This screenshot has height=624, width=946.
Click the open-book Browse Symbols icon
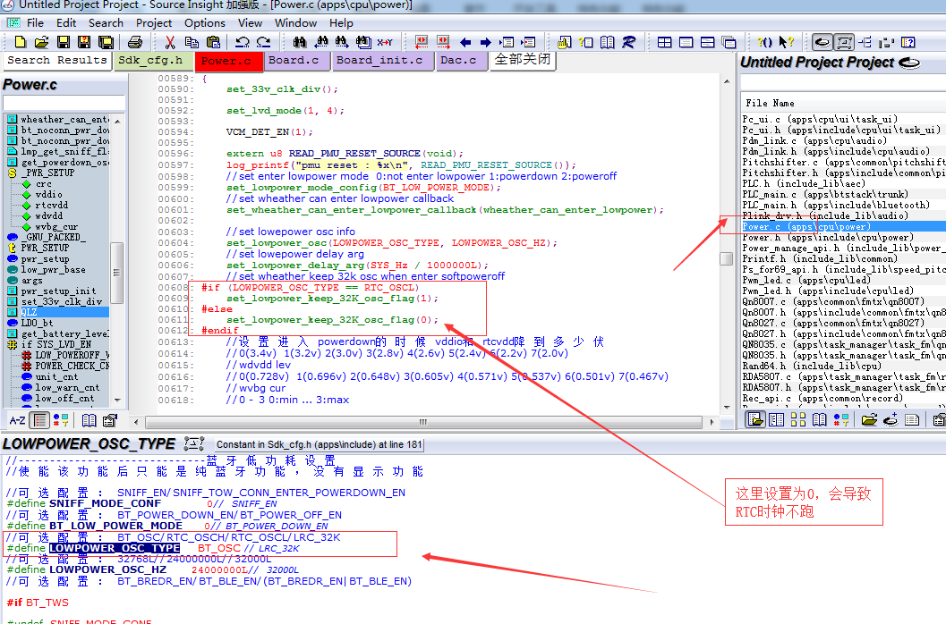click(608, 42)
